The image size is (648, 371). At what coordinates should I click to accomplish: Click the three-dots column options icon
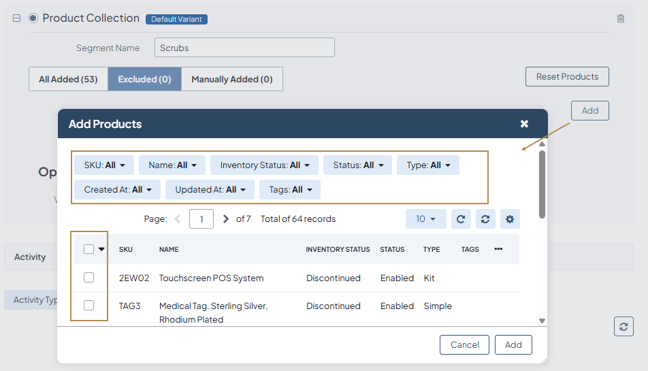498,249
